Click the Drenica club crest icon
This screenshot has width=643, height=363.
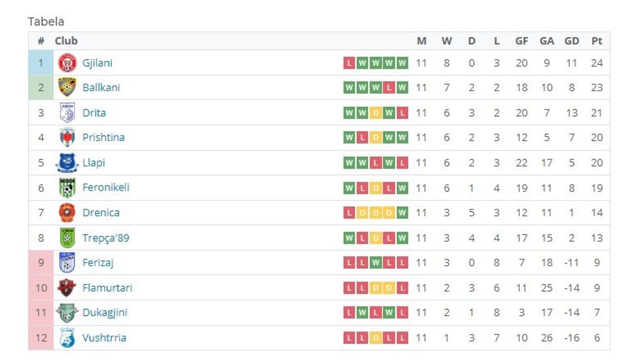pyautogui.click(x=67, y=212)
